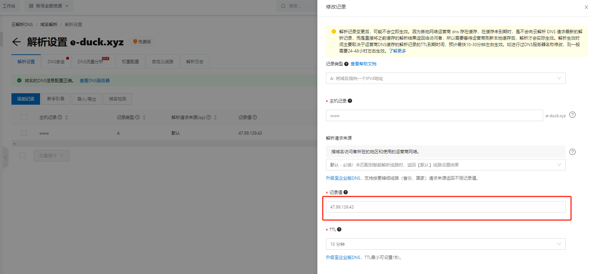Viewport: 590px width, 274px height.
Task: Open the 查看帮助文档 link
Action: [x=363, y=64]
